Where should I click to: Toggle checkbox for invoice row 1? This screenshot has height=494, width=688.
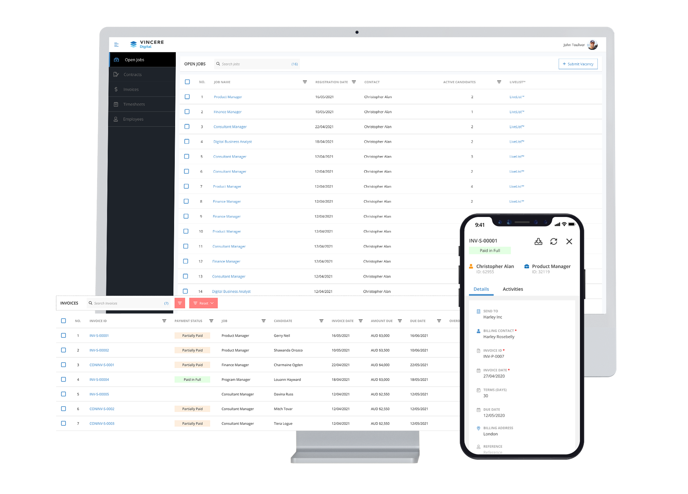(x=63, y=336)
